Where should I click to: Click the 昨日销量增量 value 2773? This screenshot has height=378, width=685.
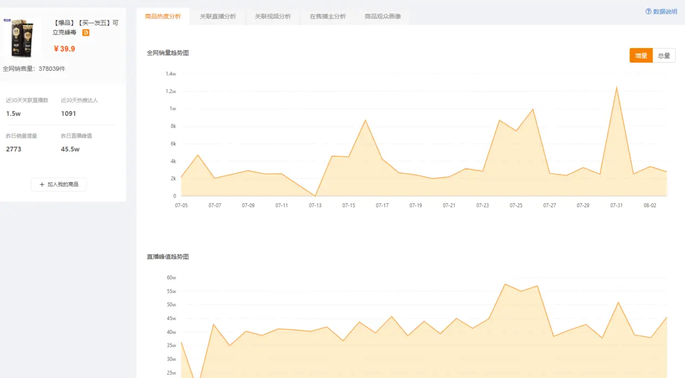14,149
